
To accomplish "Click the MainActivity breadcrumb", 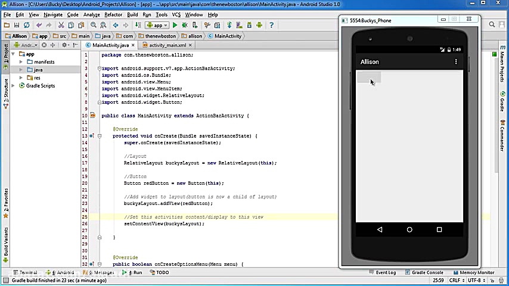I will pos(225,36).
